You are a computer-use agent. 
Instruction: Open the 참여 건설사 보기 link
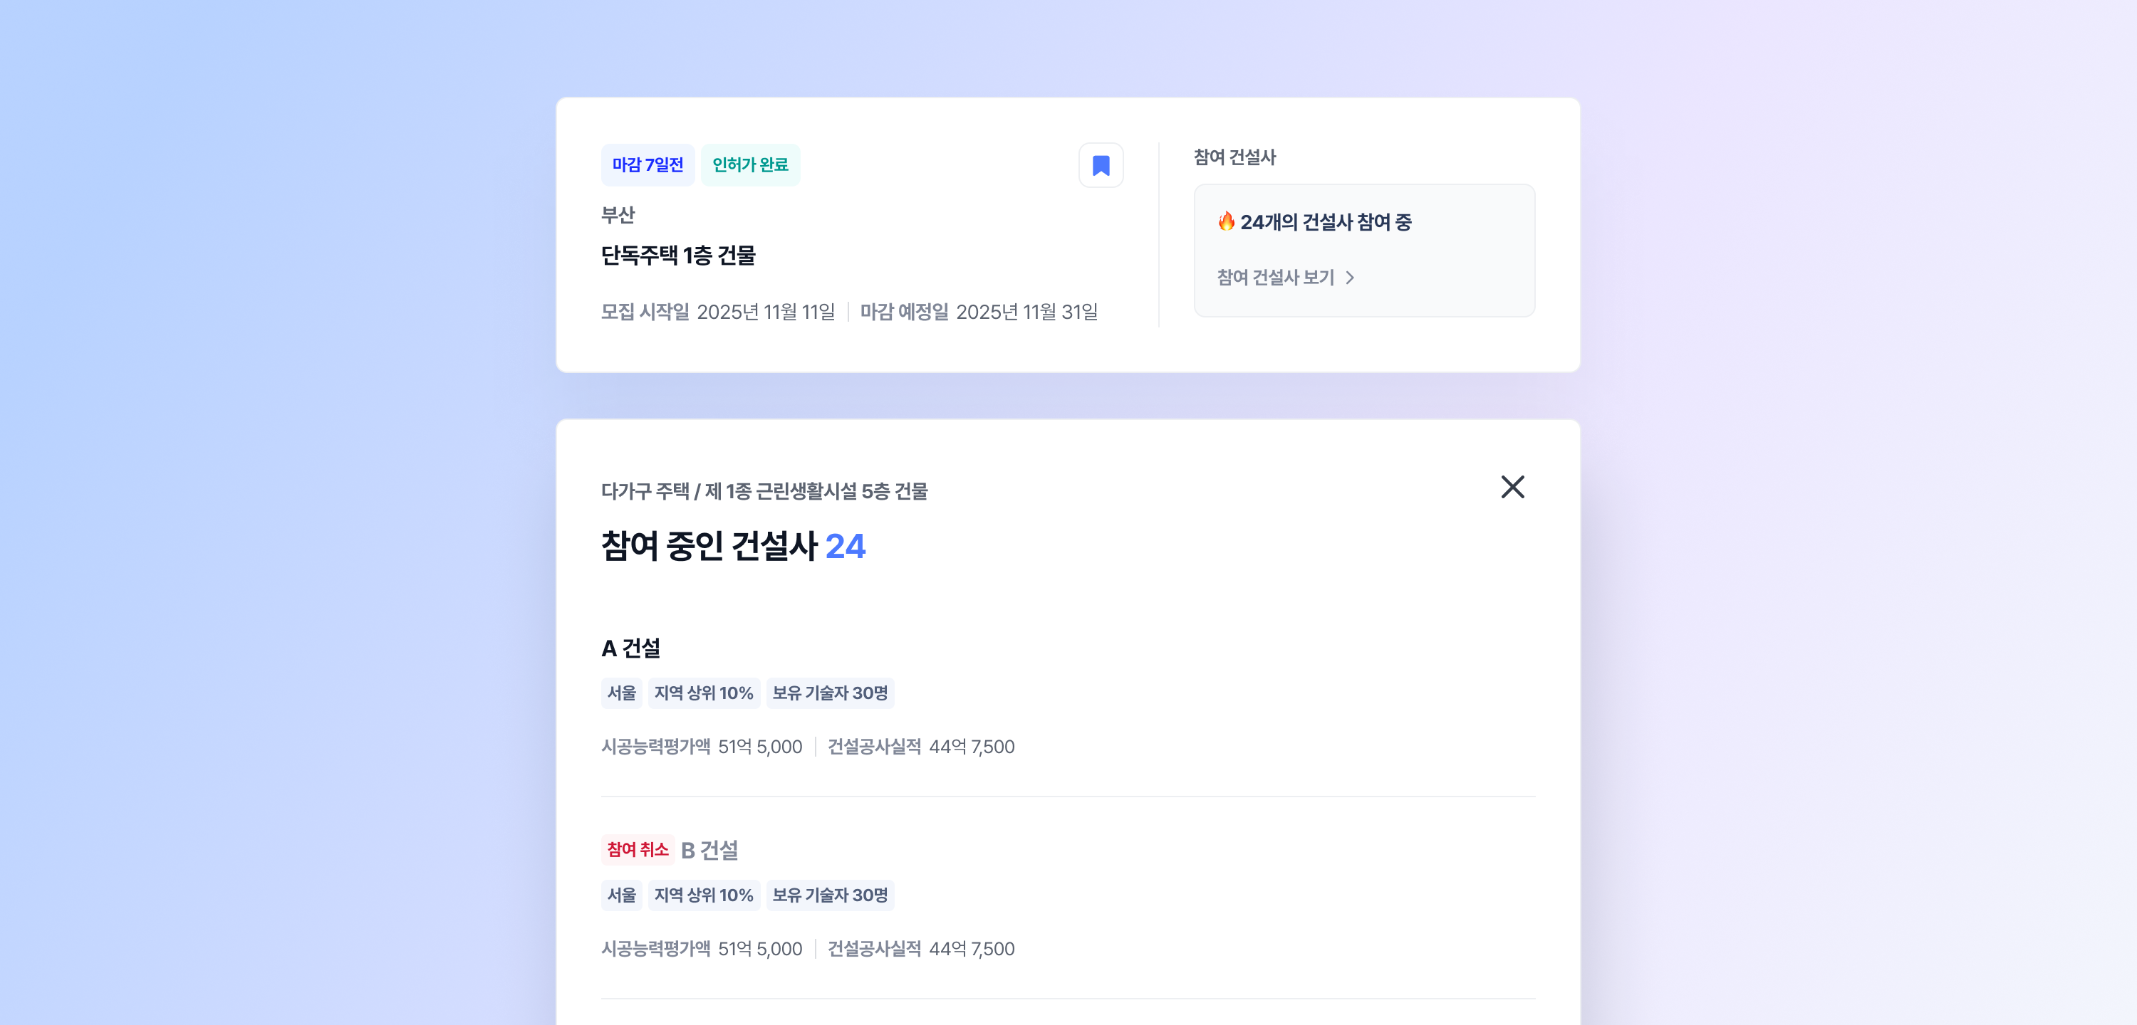(1275, 277)
